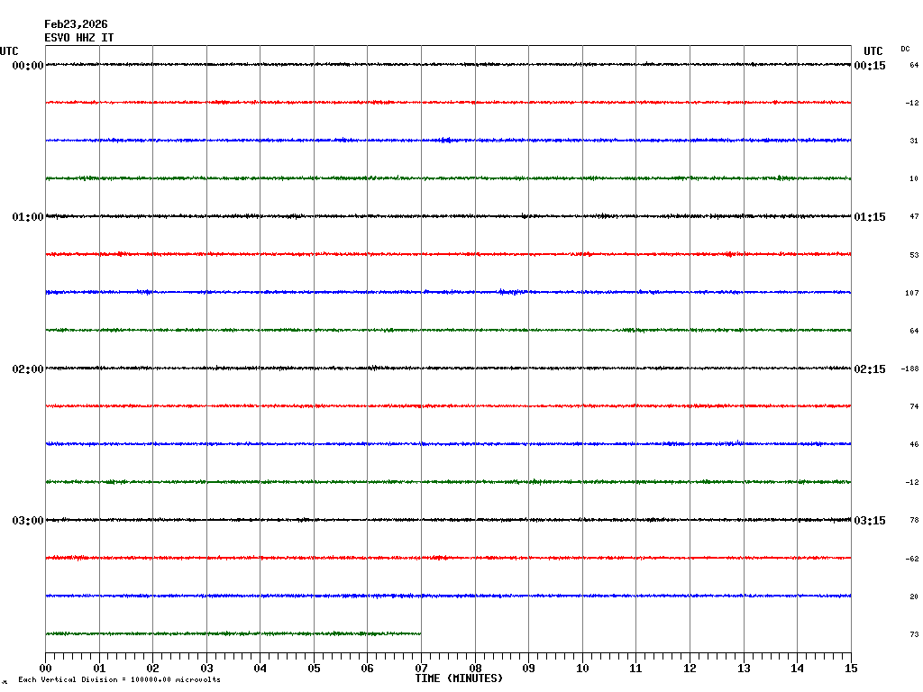Click minute 07 on the time axis

point(421,669)
